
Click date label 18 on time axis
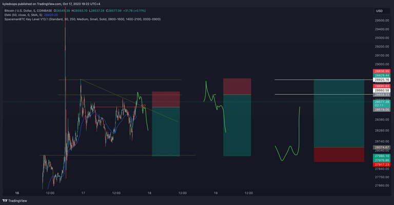(149, 193)
